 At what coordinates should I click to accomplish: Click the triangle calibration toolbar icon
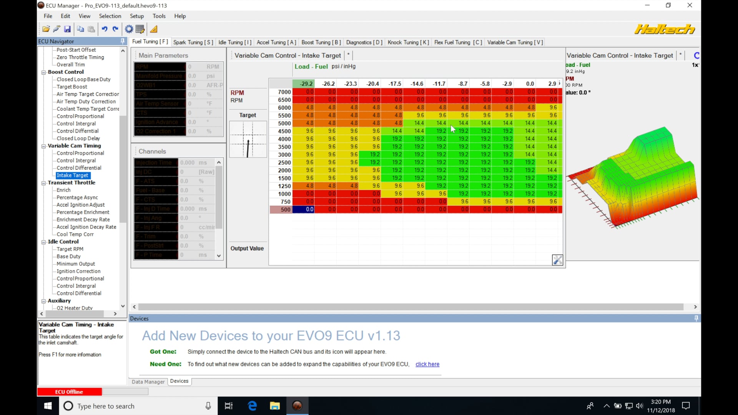pos(154,29)
